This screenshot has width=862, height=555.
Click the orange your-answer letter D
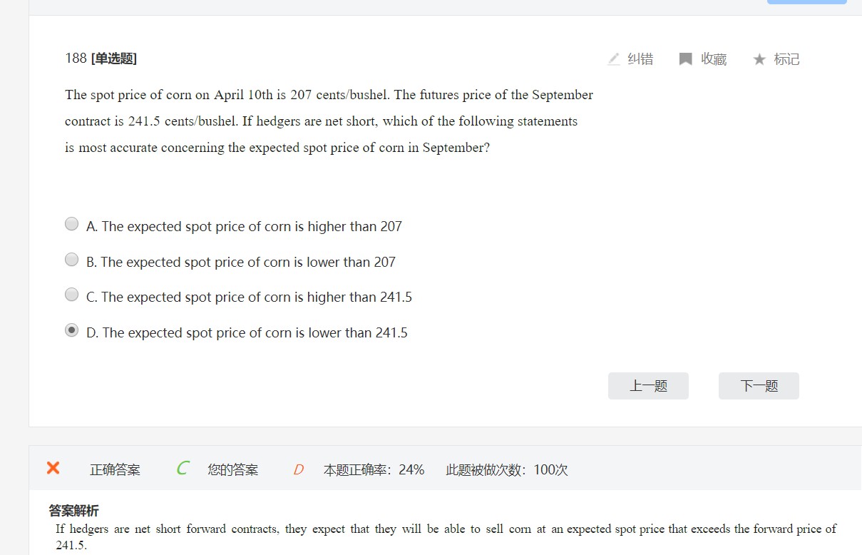coord(298,469)
